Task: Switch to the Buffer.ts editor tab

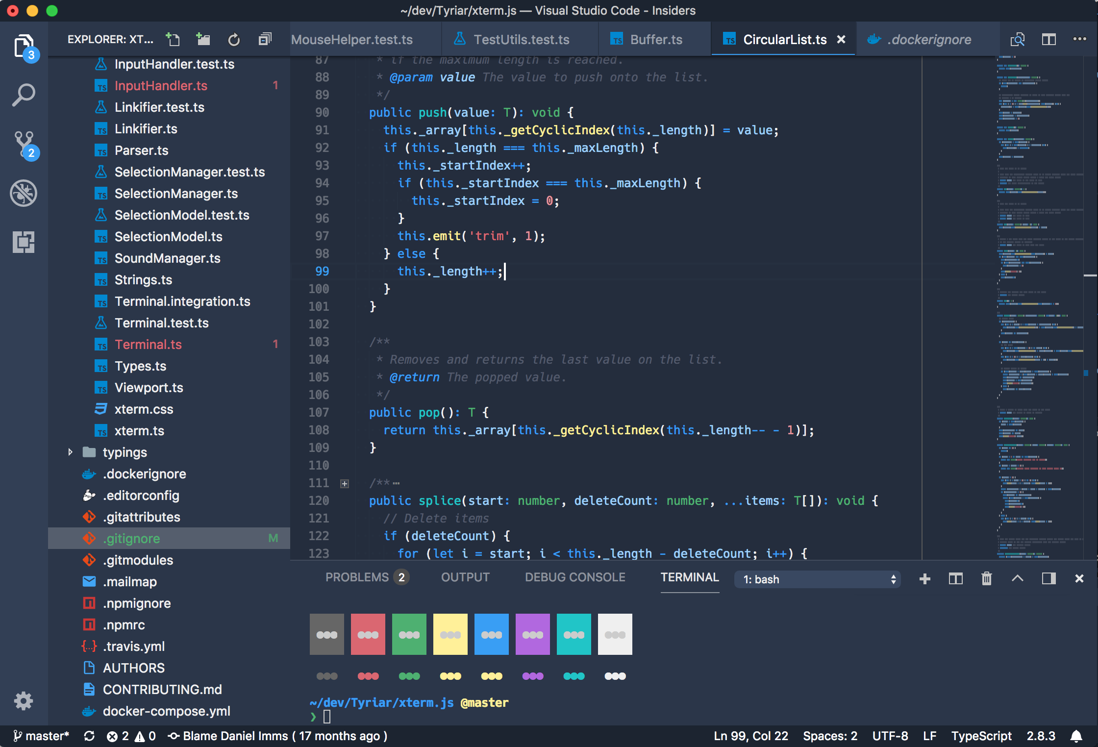Action: 655,39
